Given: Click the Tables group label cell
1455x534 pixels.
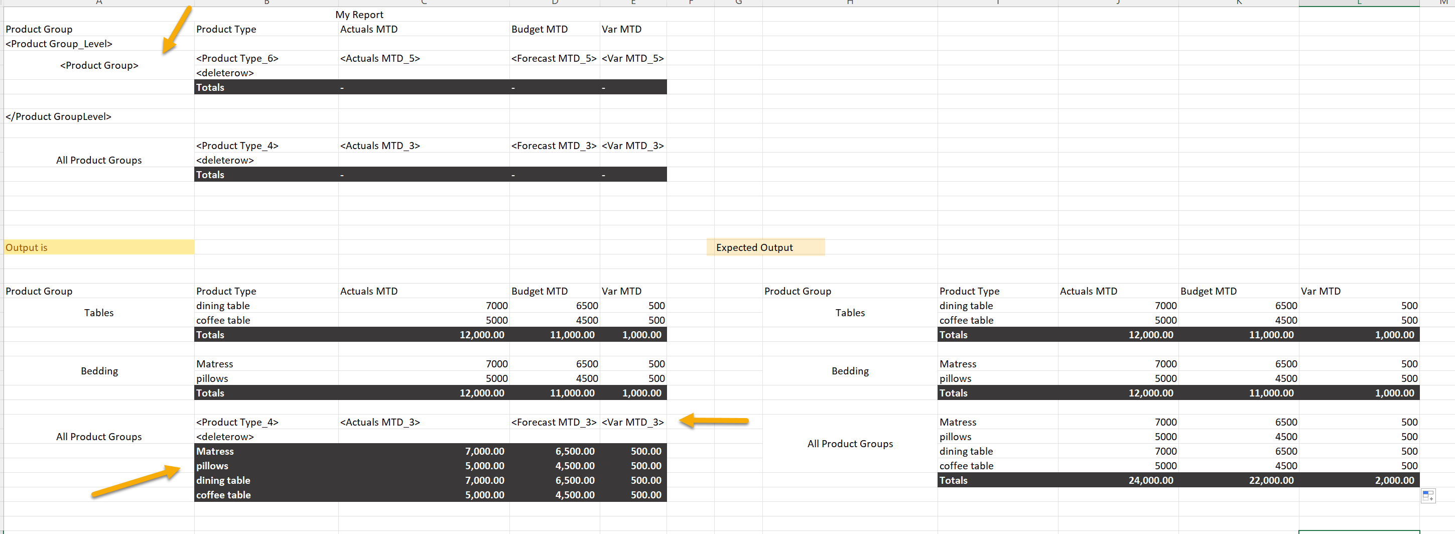Looking at the screenshot, I should (99, 313).
